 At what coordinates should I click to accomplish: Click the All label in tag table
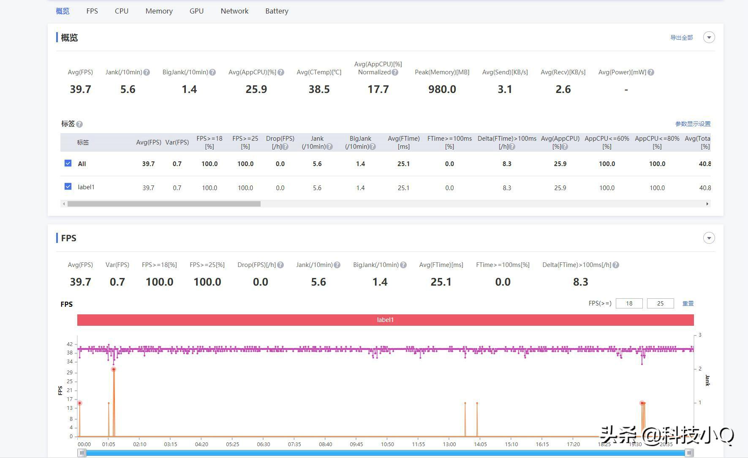[x=82, y=164]
